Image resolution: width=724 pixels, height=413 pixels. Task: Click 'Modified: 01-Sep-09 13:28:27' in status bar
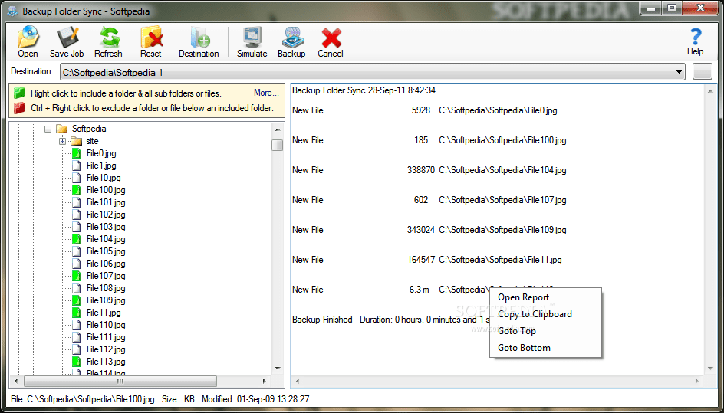pyautogui.click(x=255, y=398)
